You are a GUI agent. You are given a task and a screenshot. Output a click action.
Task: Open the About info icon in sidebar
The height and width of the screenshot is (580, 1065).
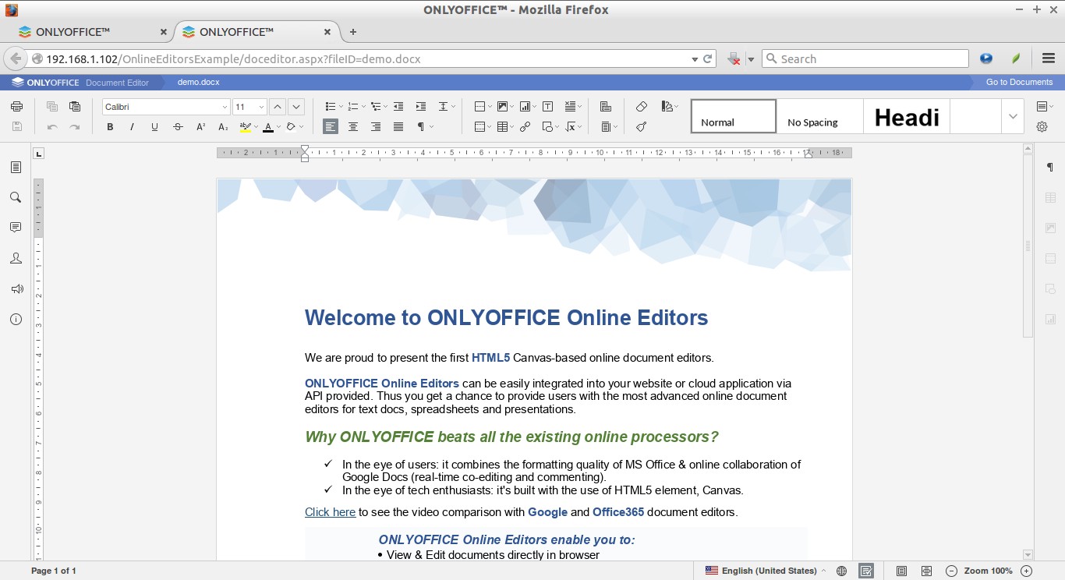click(16, 319)
